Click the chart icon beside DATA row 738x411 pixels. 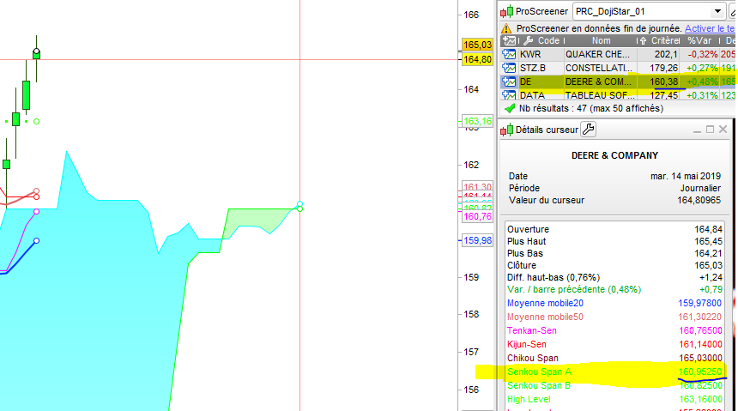pyautogui.click(x=509, y=95)
